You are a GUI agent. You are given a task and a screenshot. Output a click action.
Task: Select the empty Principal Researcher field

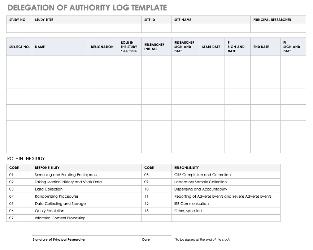(x=278, y=28)
